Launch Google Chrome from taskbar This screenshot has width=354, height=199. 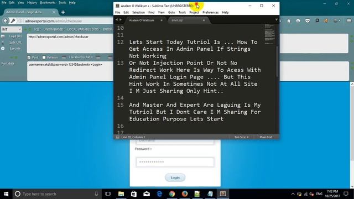[172, 194]
